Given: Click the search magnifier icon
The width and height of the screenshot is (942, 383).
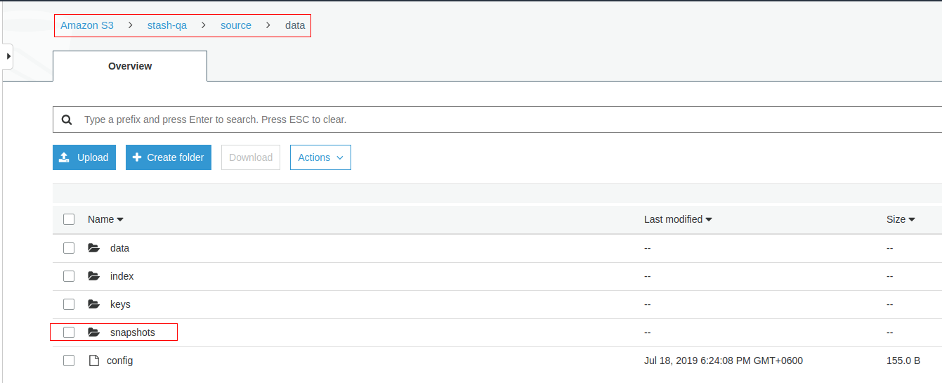Looking at the screenshot, I should click(67, 120).
